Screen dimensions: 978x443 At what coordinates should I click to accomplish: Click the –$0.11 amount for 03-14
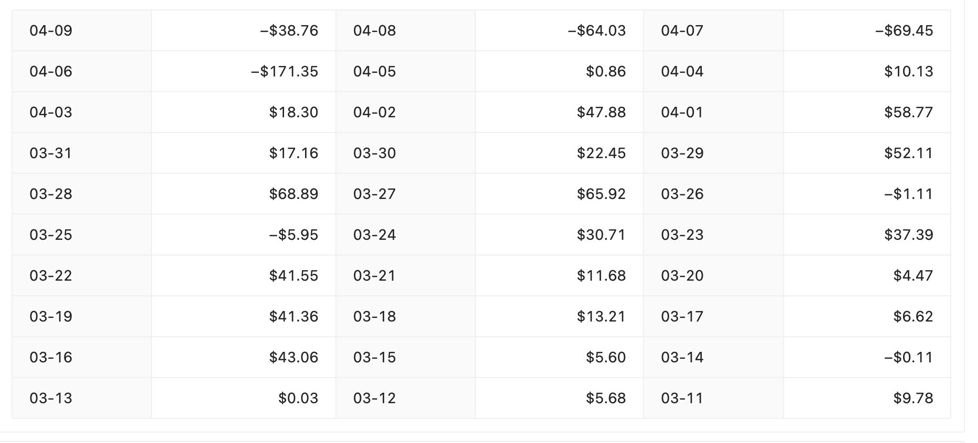[x=909, y=357]
